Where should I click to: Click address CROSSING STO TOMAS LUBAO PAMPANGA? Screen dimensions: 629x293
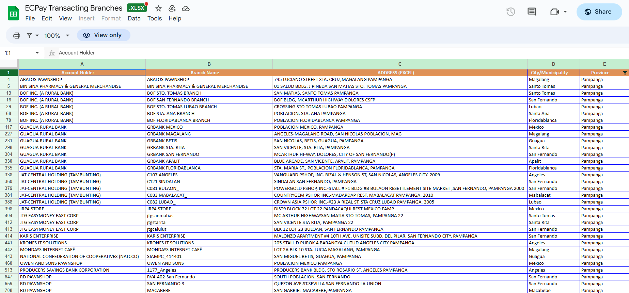(400, 107)
